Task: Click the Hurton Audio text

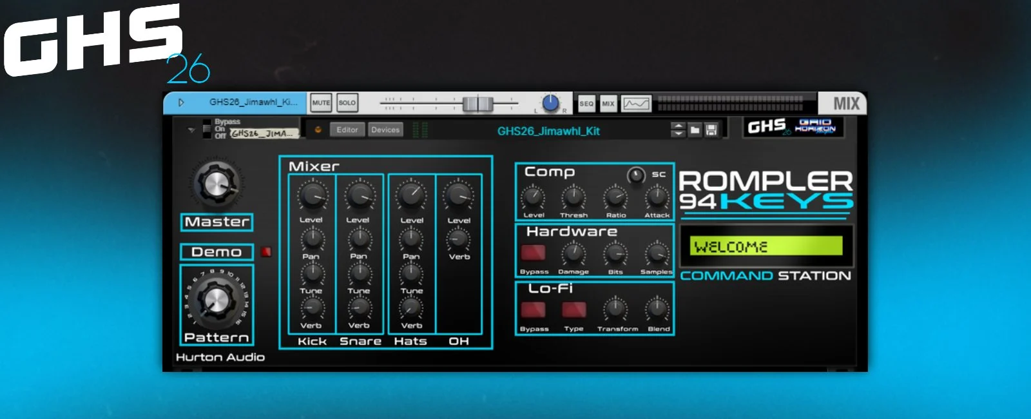Action: (220, 357)
